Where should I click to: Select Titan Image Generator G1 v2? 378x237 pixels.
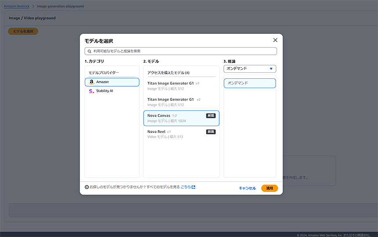click(x=181, y=102)
